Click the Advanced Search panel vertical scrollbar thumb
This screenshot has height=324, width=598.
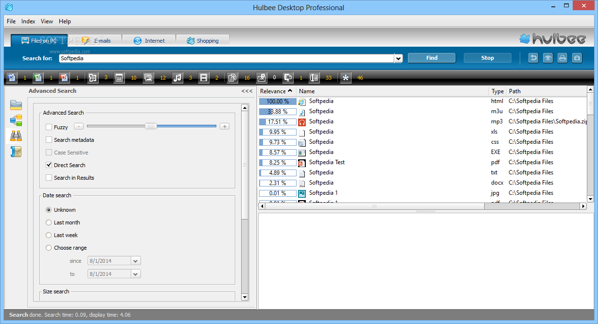point(245,165)
